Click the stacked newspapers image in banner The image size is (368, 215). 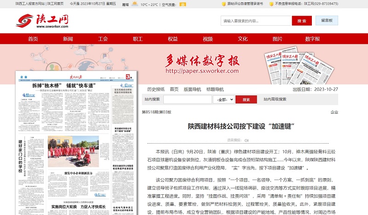tap(299, 65)
